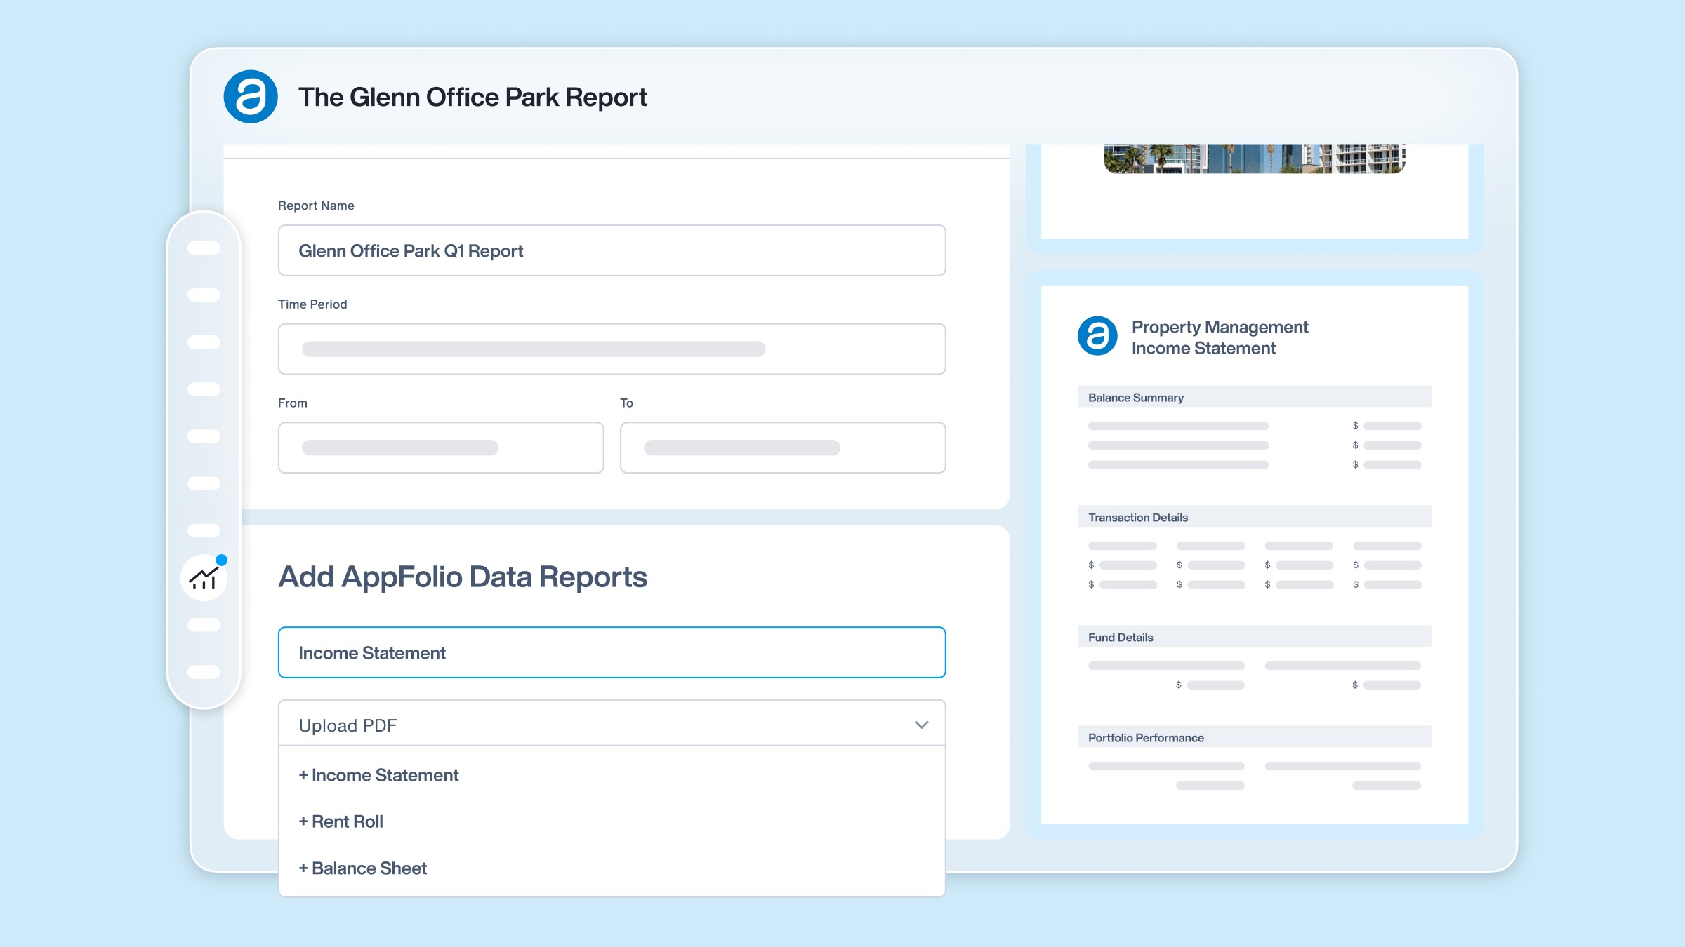The image size is (1685, 947).
Task: Click the Balance Summary section header
Action: pyautogui.click(x=1255, y=397)
